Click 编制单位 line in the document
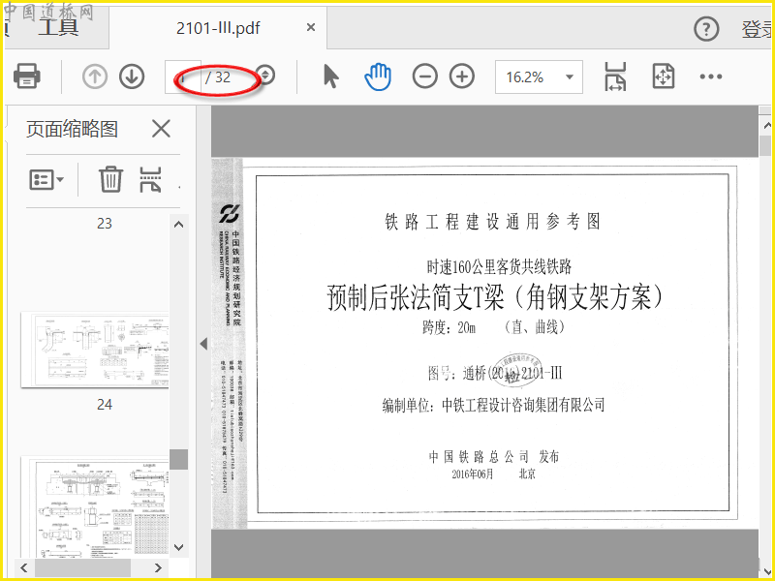The image size is (775, 581). click(493, 406)
